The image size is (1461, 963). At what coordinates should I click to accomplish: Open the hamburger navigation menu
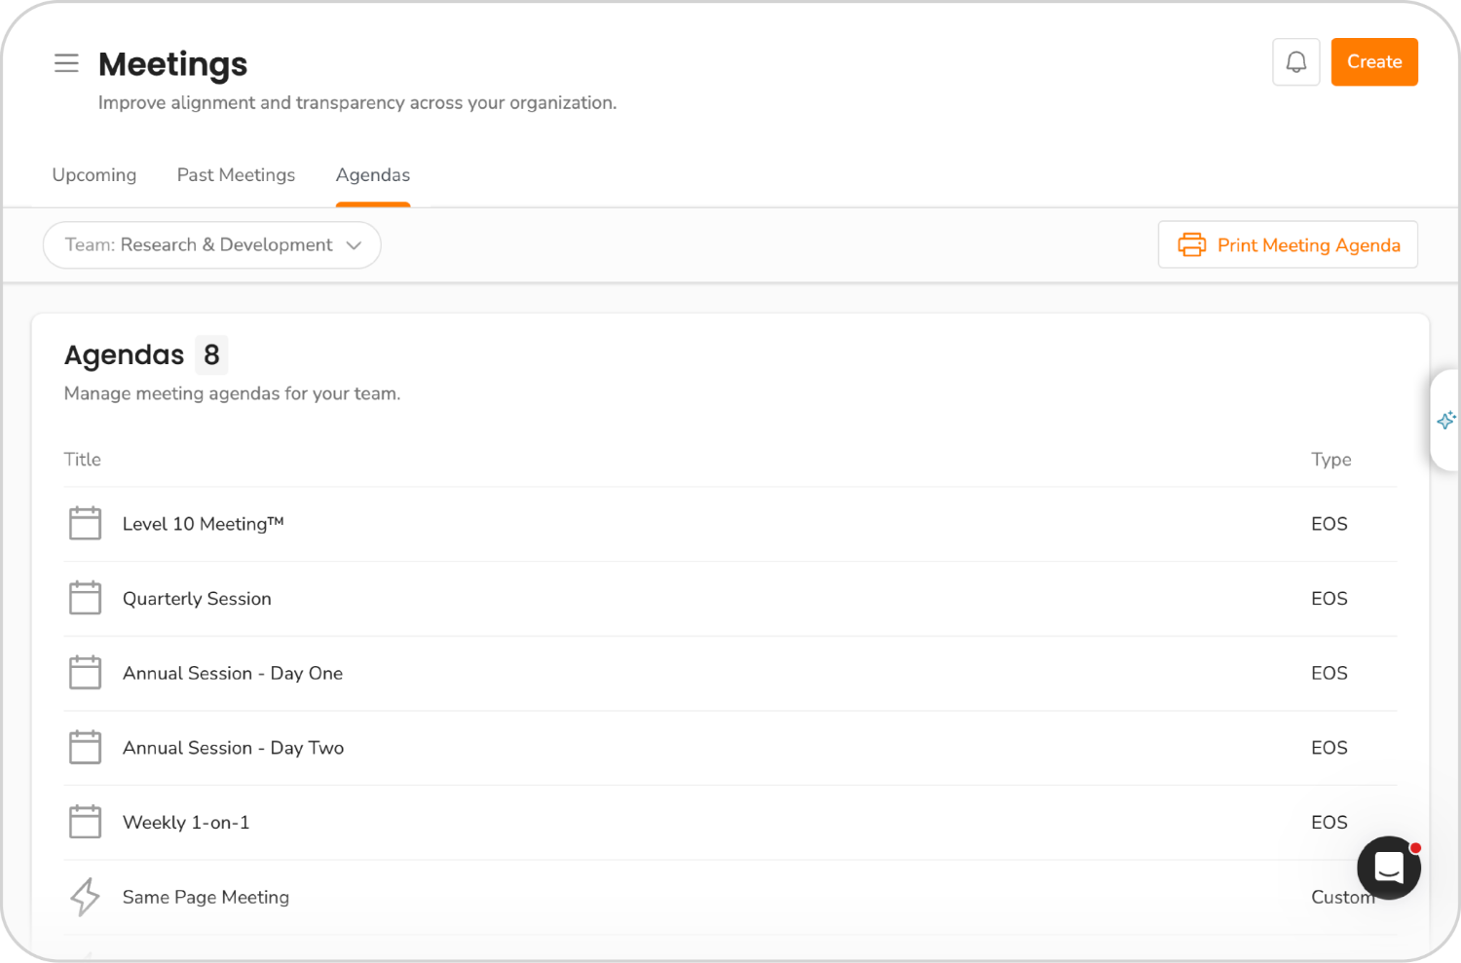[x=66, y=62]
